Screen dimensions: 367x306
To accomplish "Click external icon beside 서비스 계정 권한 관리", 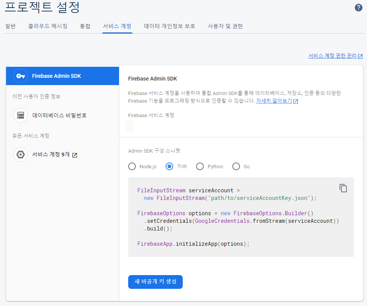I will tap(360, 56).
